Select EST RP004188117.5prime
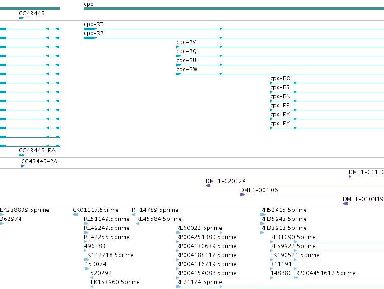This screenshot has height=289, width=384. (x=207, y=256)
